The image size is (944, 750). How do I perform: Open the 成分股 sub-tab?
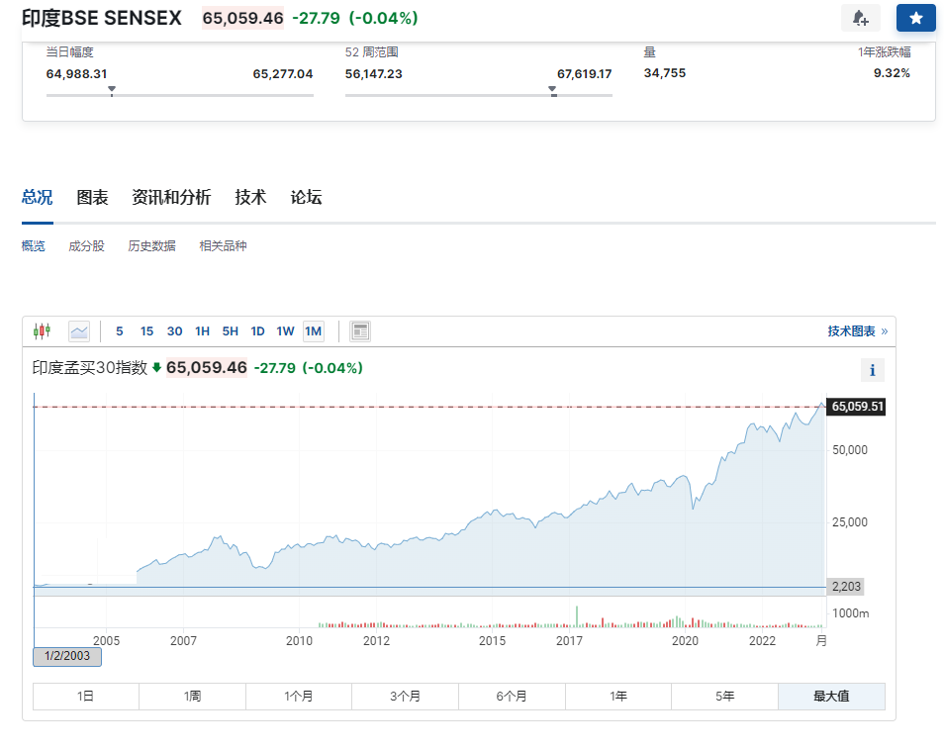click(86, 245)
